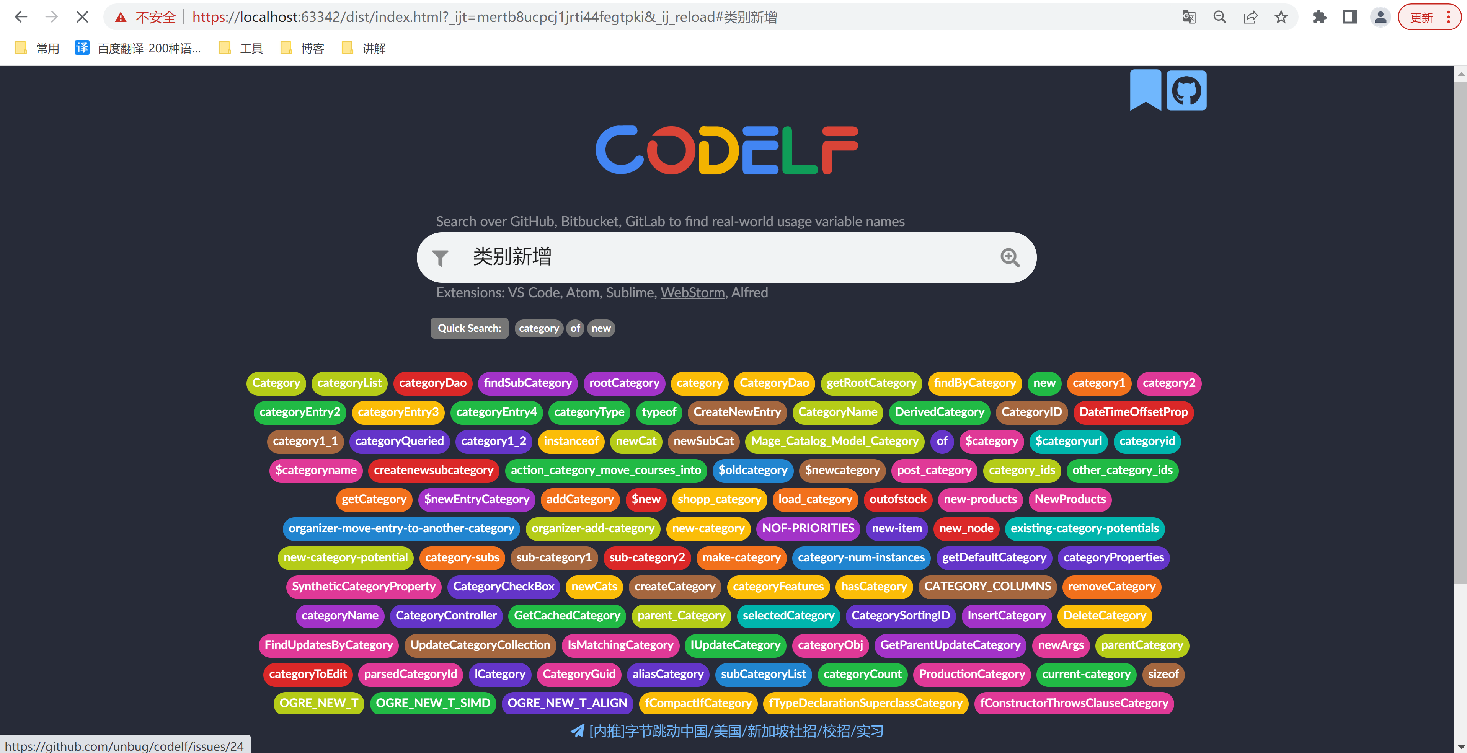Screen dimensions: 1467x753
Task: Click the side panel icon in toolbar
Action: [1349, 16]
